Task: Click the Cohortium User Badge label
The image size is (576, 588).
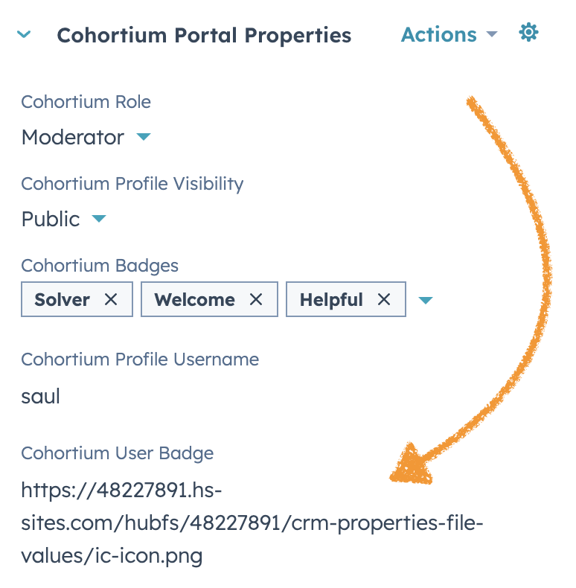Action: click(x=118, y=453)
